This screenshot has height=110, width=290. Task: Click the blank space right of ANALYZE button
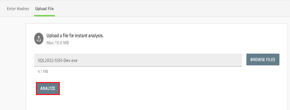point(166,88)
